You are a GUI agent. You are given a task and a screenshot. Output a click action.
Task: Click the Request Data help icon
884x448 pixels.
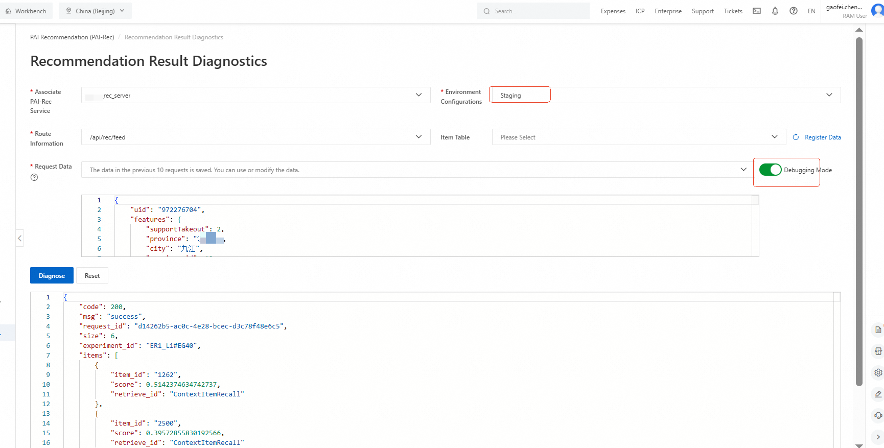[34, 177]
